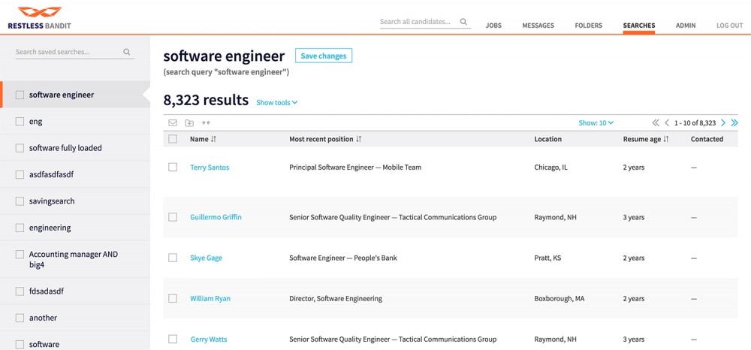Image resolution: width=751 pixels, height=350 pixels.
Task: Click the add-to-folder icon in results toolbar
Action: pyautogui.click(x=189, y=122)
